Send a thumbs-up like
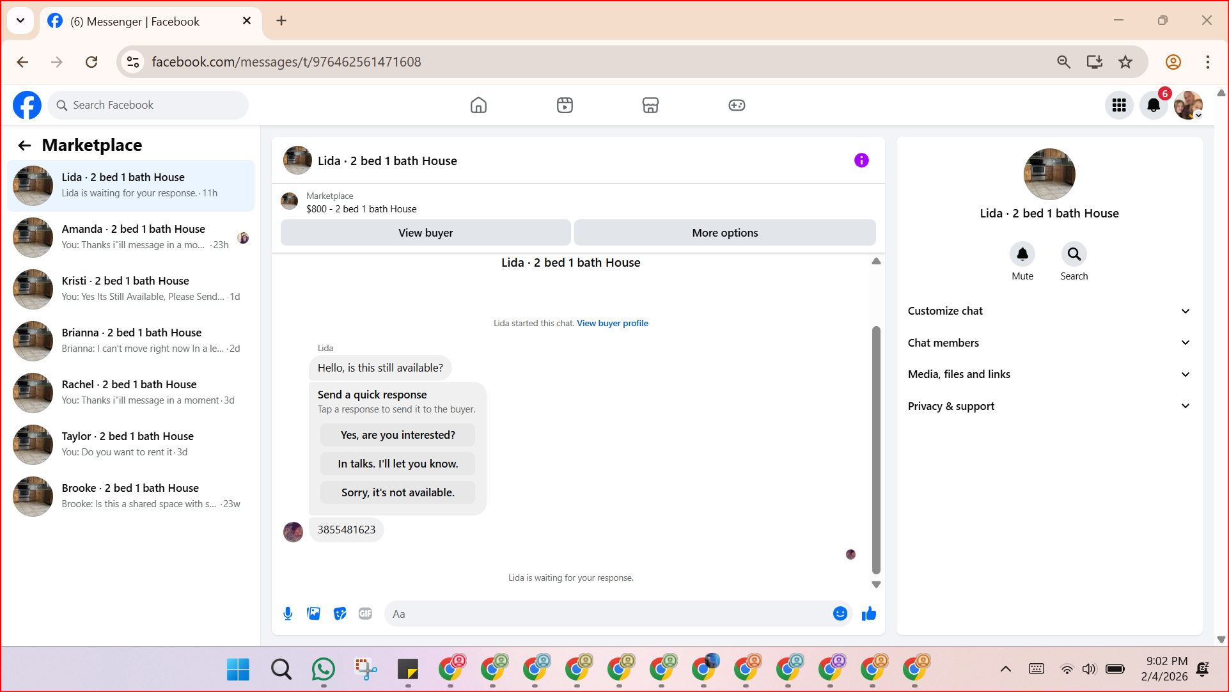The width and height of the screenshot is (1229, 692). pos(868,614)
